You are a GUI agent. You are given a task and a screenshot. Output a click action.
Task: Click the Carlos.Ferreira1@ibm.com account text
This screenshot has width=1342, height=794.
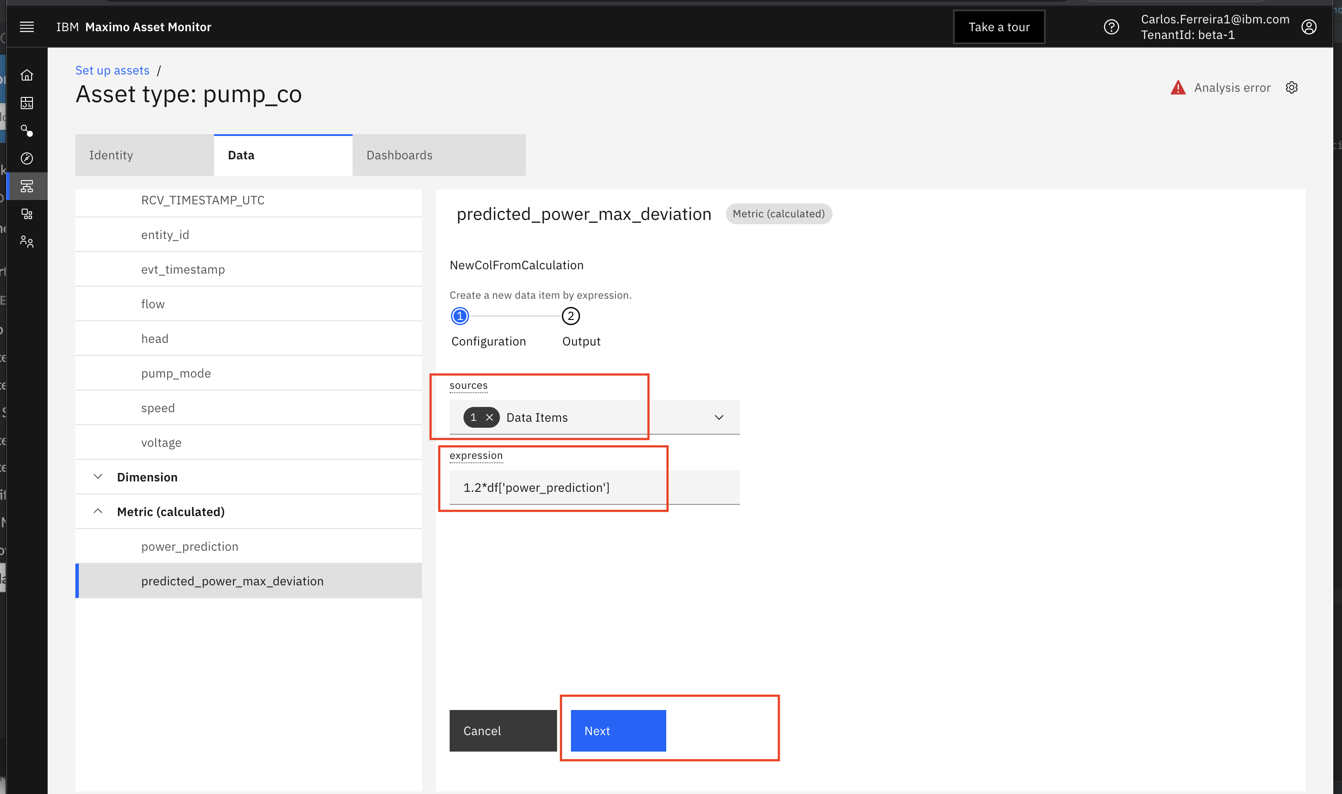[x=1215, y=19]
